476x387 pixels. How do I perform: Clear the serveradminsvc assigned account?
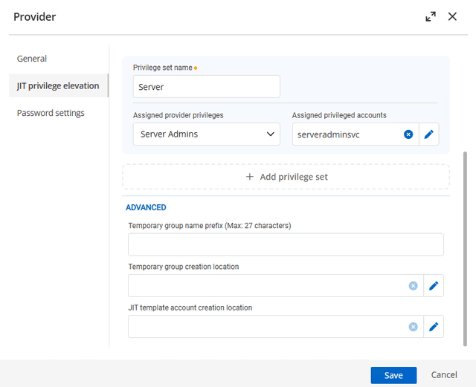click(408, 134)
